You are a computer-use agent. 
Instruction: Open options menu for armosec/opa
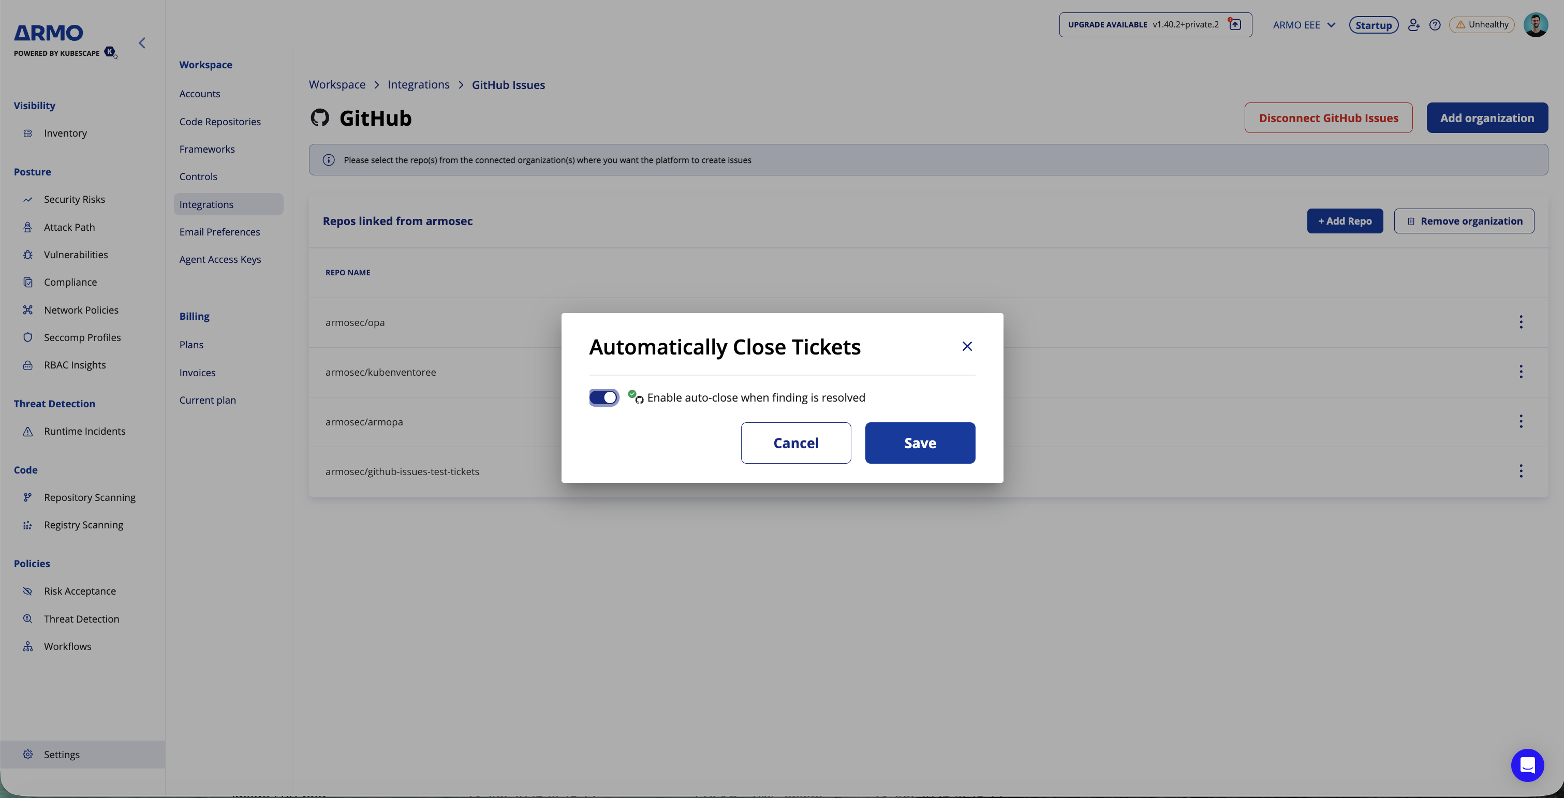(1521, 322)
